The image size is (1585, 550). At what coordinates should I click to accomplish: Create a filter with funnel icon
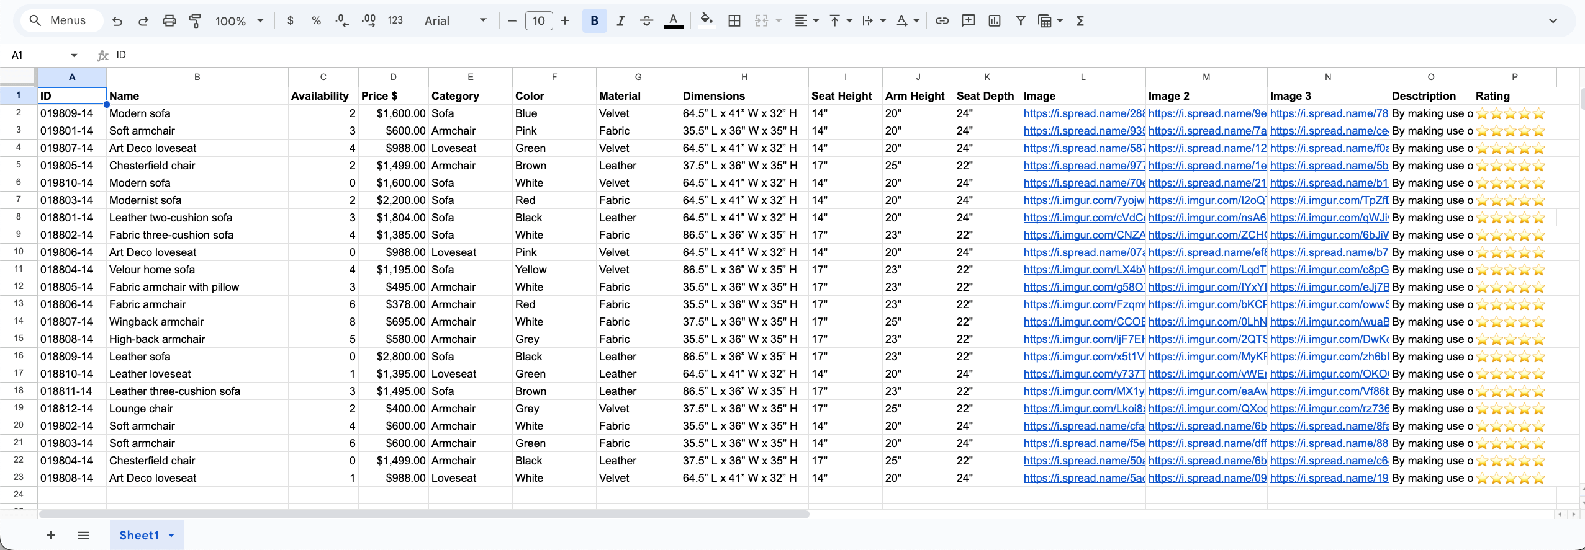pyautogui.click(x=1020, y=21)
